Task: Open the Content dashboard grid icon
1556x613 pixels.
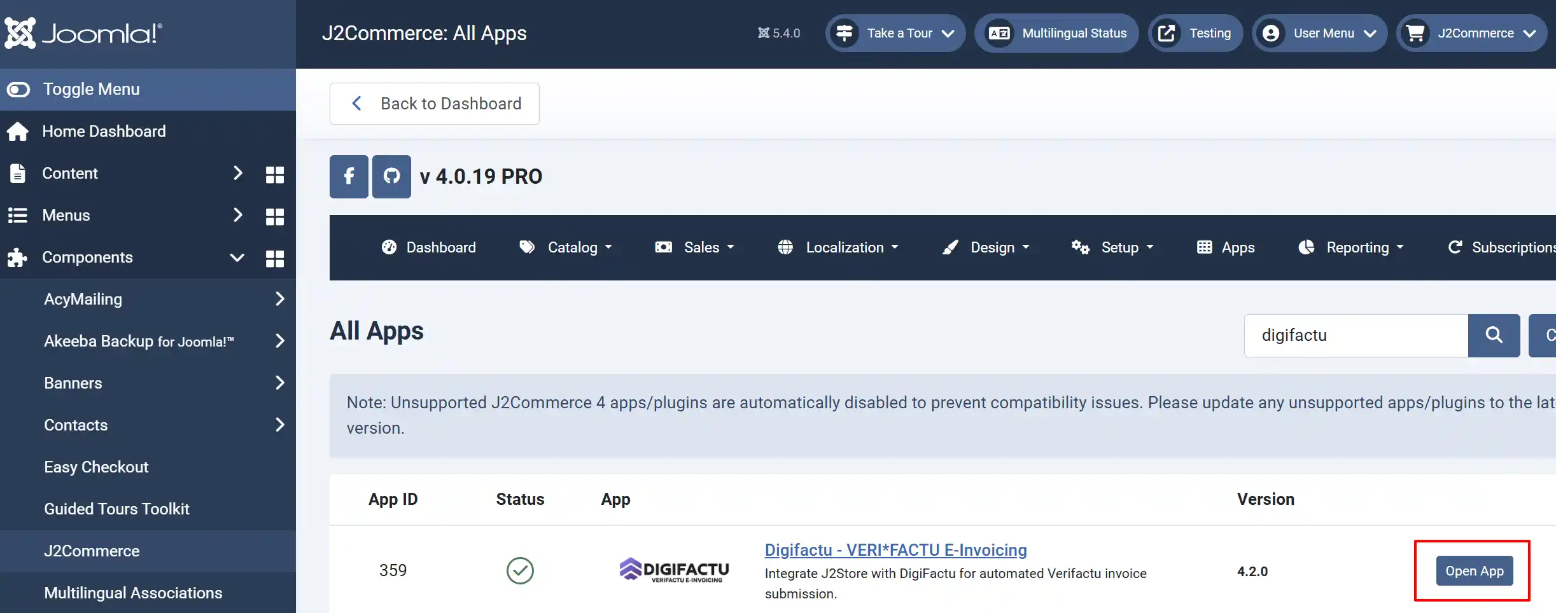Action: coord(274,174)
